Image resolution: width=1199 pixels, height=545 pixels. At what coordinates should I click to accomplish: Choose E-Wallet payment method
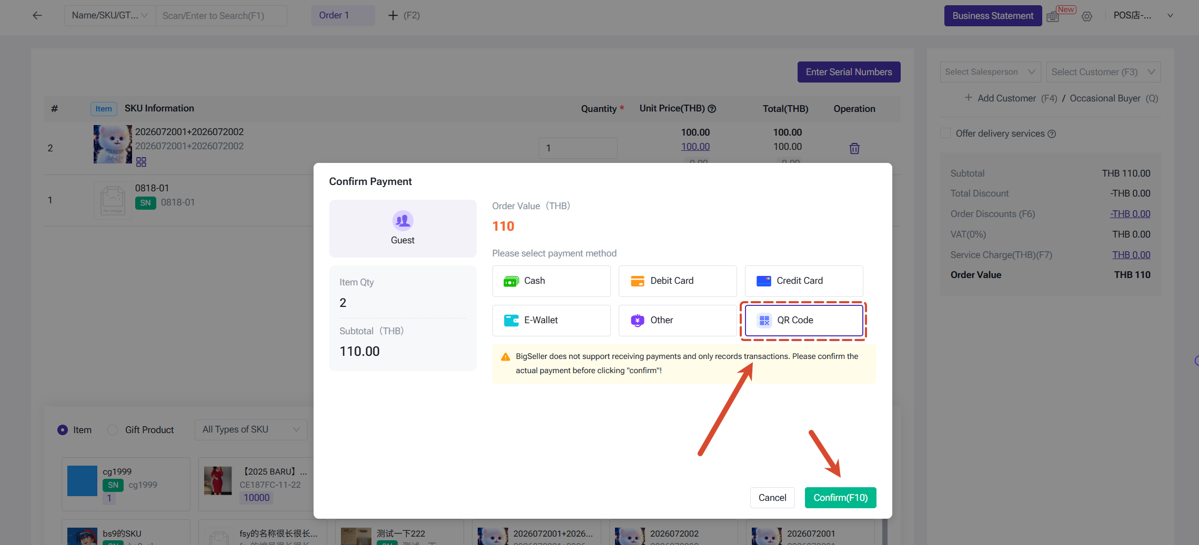(551, 321)
